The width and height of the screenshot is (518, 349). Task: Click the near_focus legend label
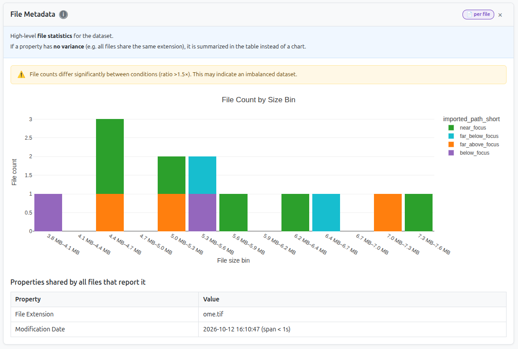pos(473,128)
